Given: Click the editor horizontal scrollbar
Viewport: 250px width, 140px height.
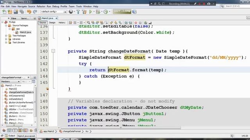Looking at the screenshot, I should 121,128.
